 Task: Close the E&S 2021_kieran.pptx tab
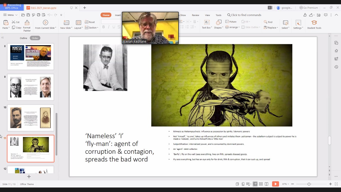pyautogui.click(x=76, y=8)
